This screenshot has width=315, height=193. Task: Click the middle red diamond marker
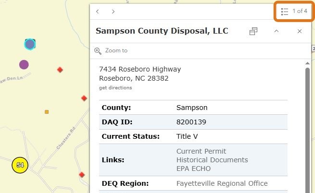(x=84, y=98)
